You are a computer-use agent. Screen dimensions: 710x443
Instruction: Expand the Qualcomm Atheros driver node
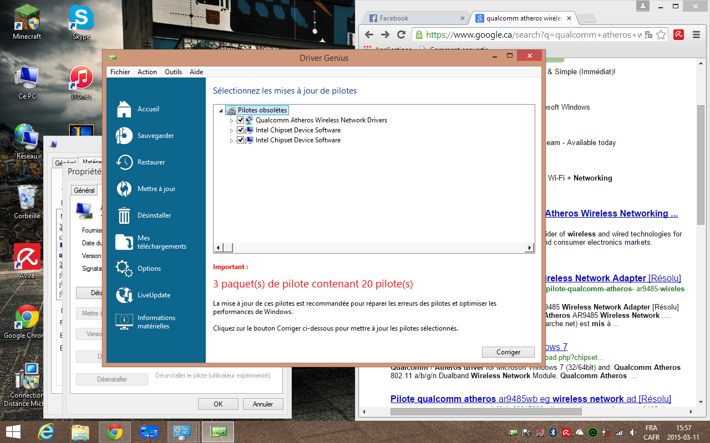pyautogui.click(x=232, y=120)
